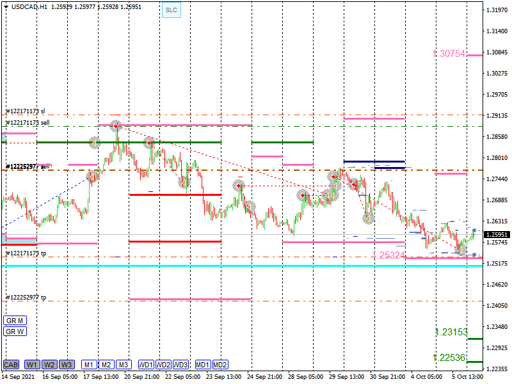Image resolution: width=512 pixels, height=384 pixels.
Task: Click the GR M button
Action: (x=14, y=320)
